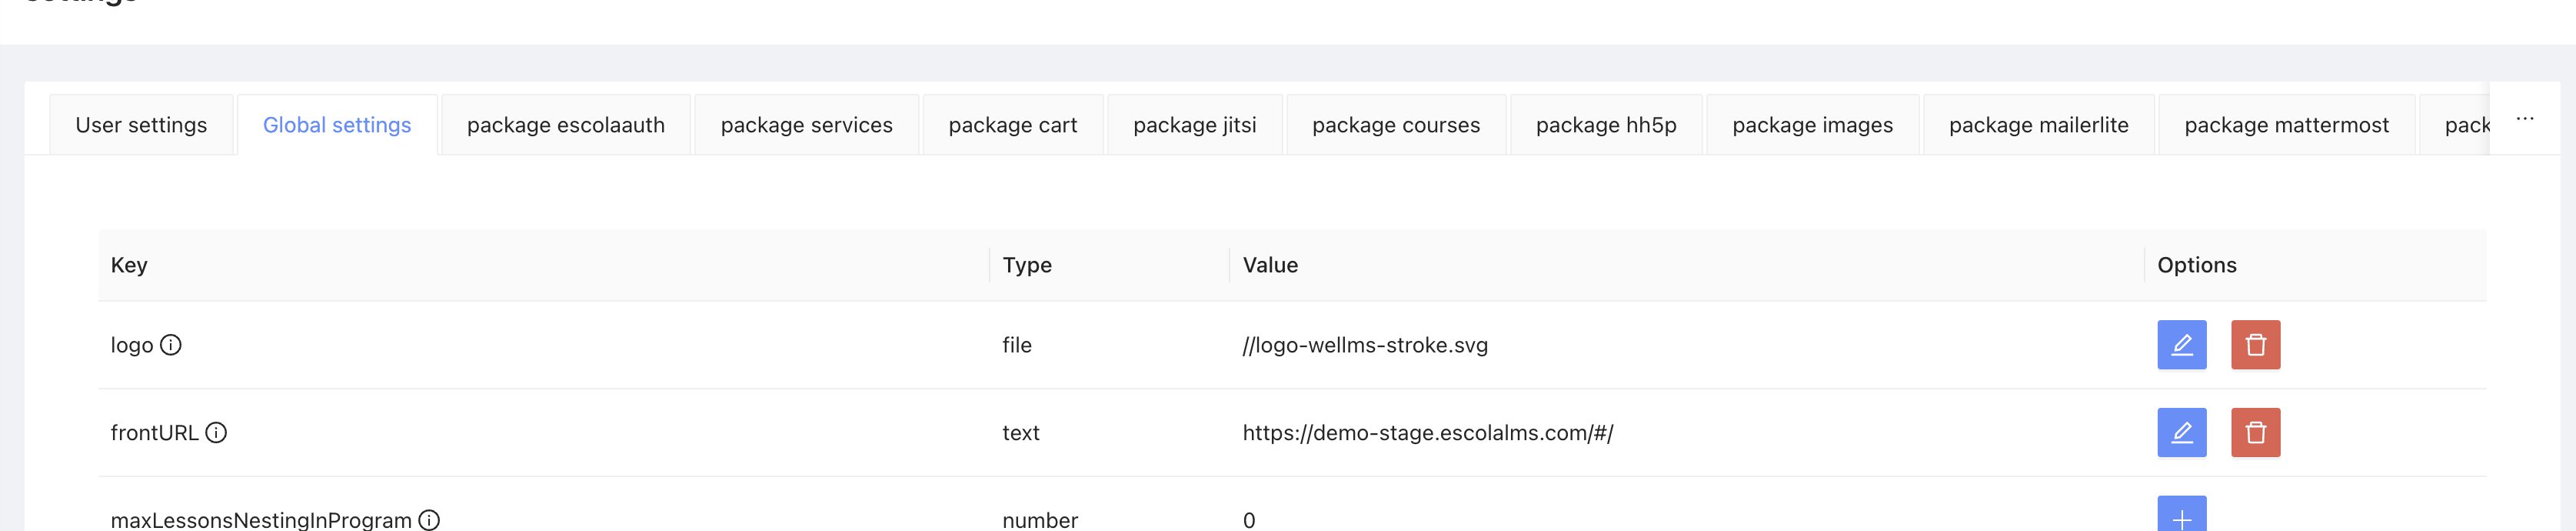
Task: Open the package courses tab
Action: pyautogui.click(x=1394, y=124)
